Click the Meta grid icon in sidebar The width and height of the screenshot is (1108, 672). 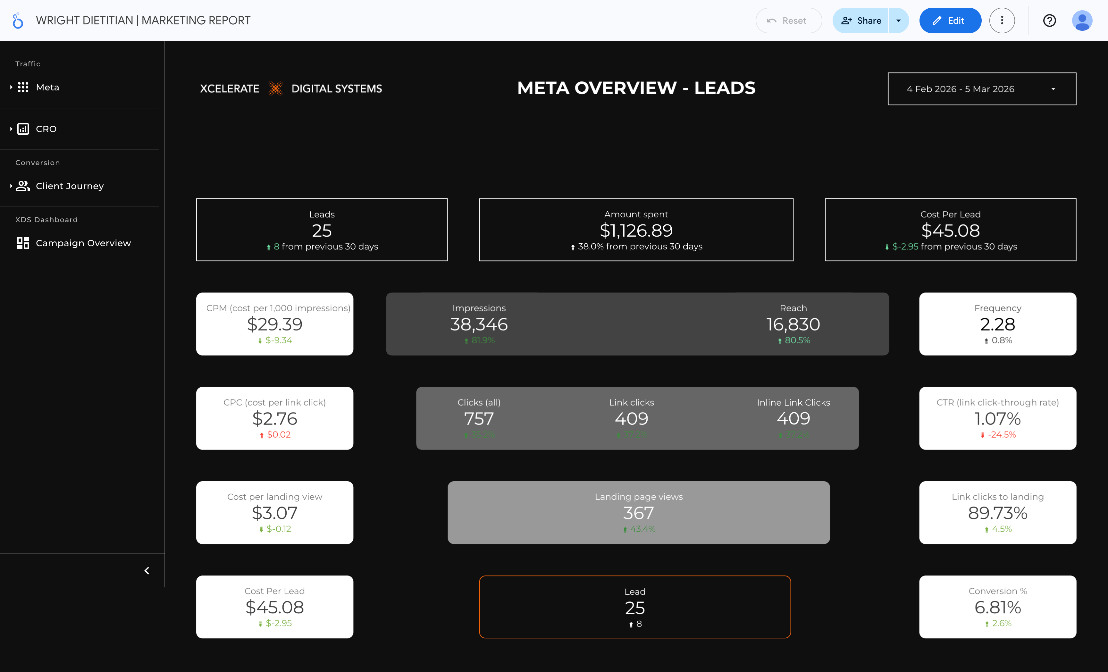(23, 87)
